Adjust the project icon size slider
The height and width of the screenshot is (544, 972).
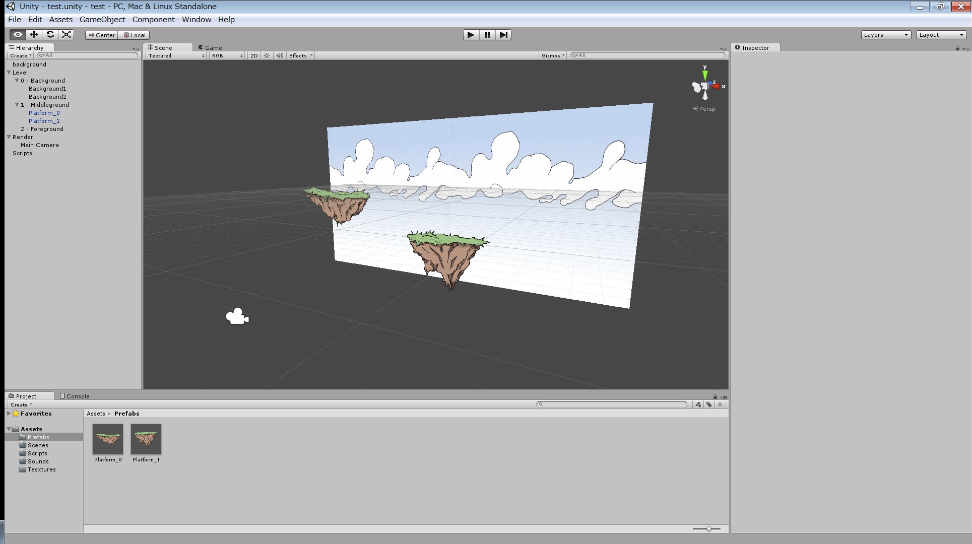tap(708, 529)
